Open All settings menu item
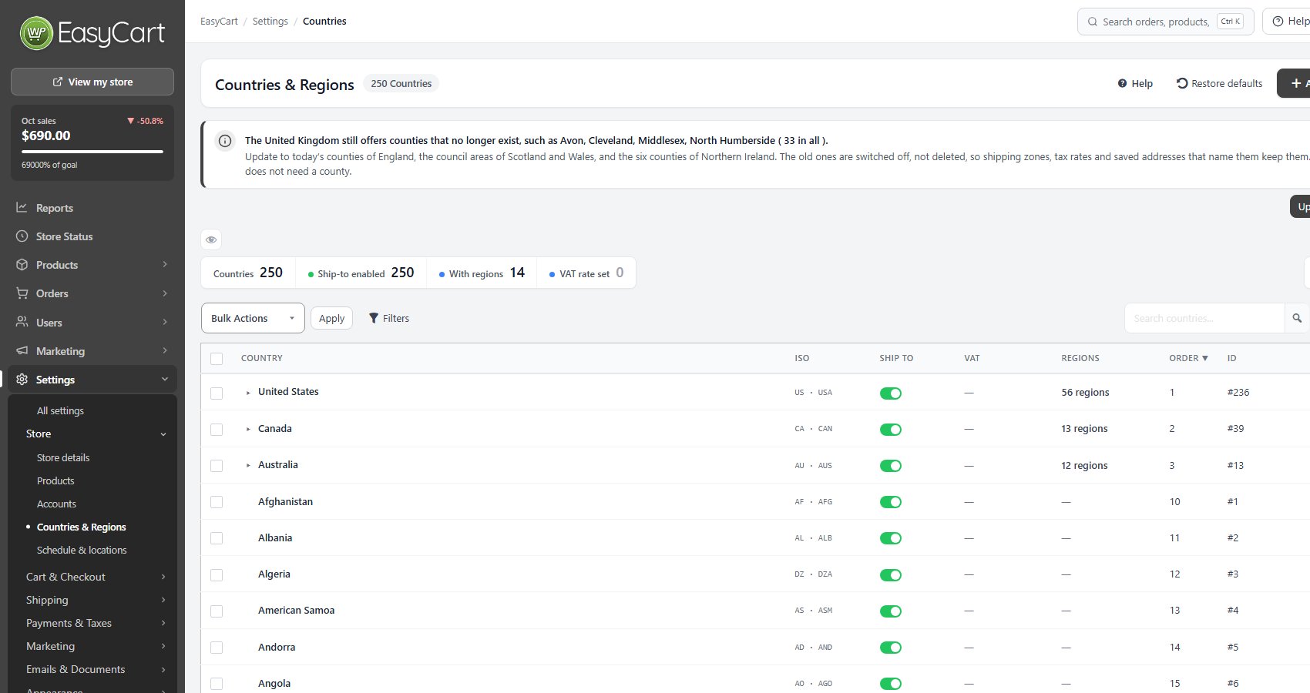The width and height of the screenshot is (1310, 693). (x=60, y=410)
